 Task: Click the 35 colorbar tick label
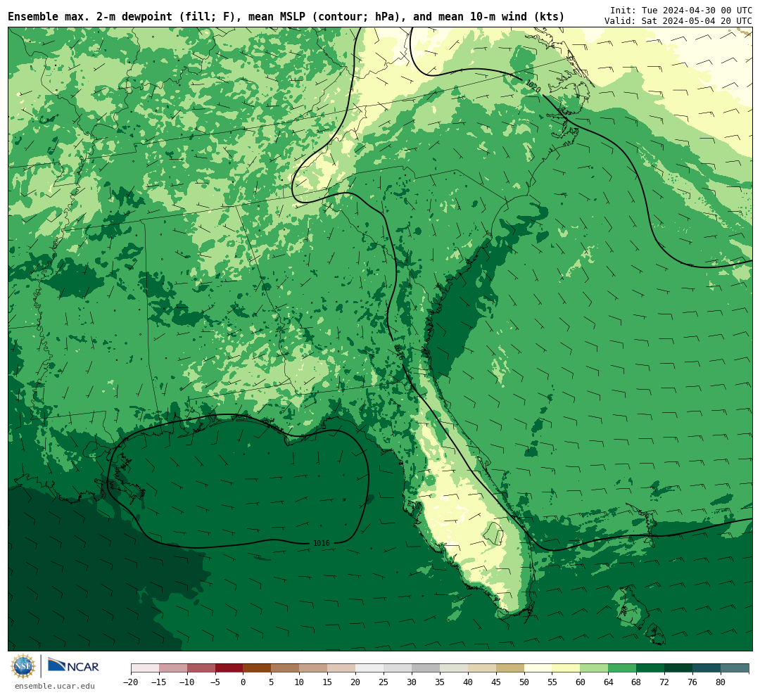point(440,682)
